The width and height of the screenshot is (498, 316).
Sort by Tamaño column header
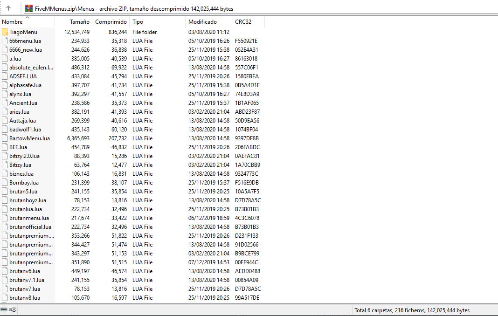(79, 22)
